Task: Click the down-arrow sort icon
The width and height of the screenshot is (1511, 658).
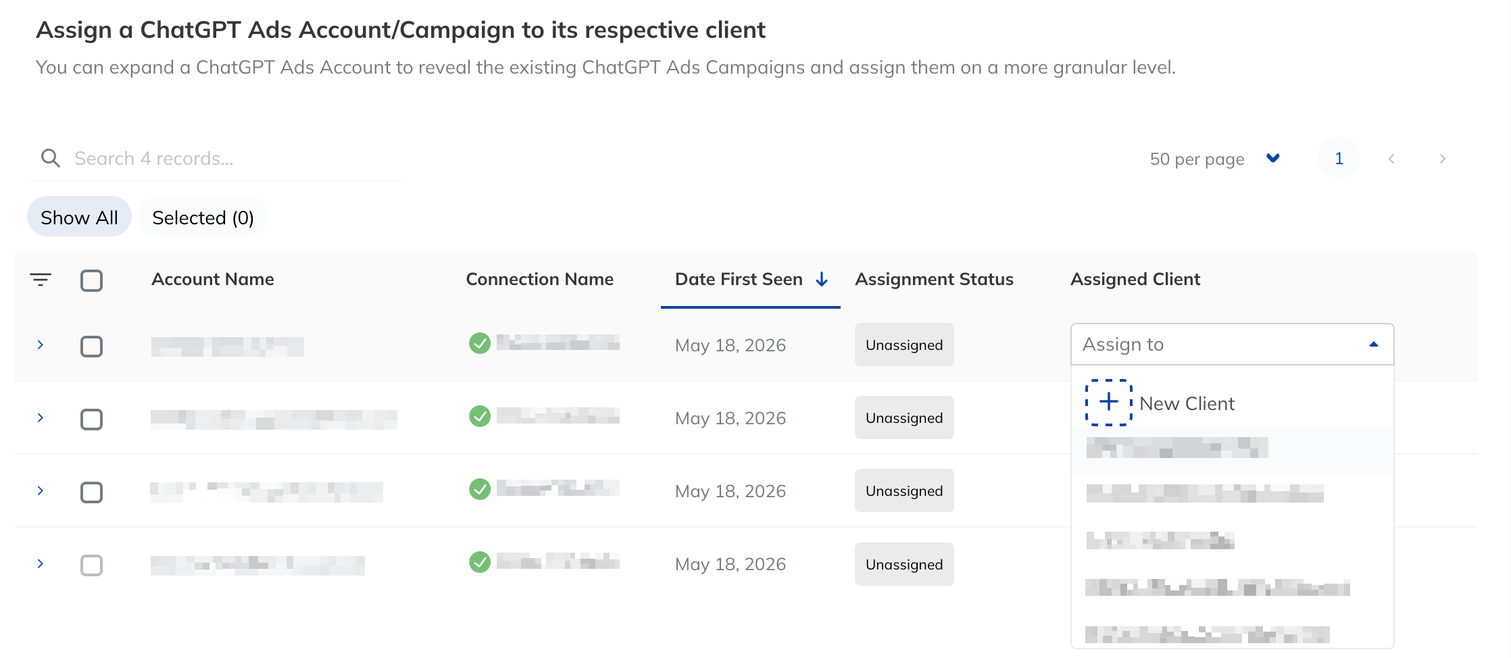Action: coord(822,279)
